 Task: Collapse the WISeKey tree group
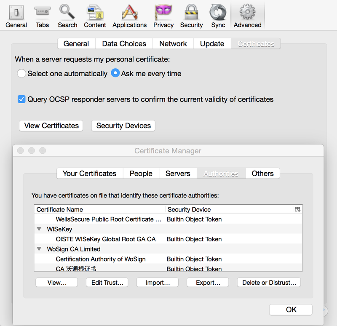coord(39,229)
